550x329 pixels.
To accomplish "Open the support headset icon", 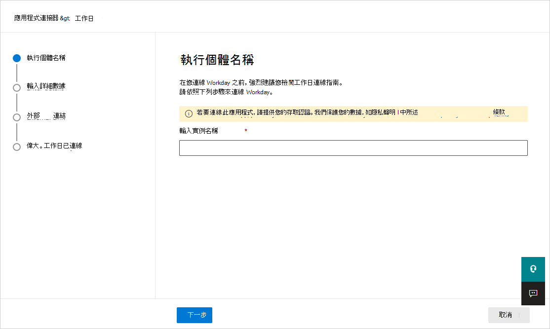I will click(x=533, y=269).
